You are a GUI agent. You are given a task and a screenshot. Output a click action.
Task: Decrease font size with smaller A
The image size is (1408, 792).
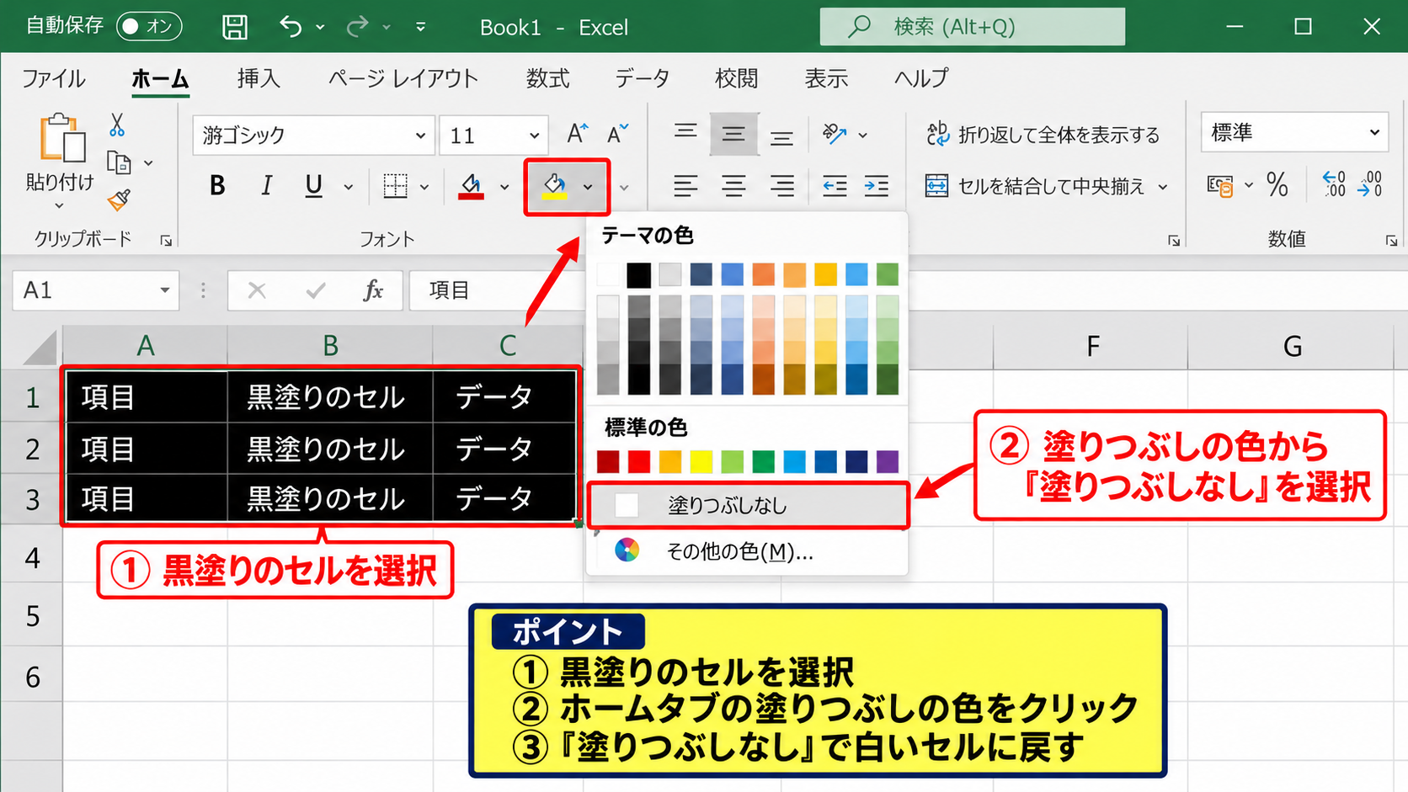pyautogui.click(x=617, y=134)
